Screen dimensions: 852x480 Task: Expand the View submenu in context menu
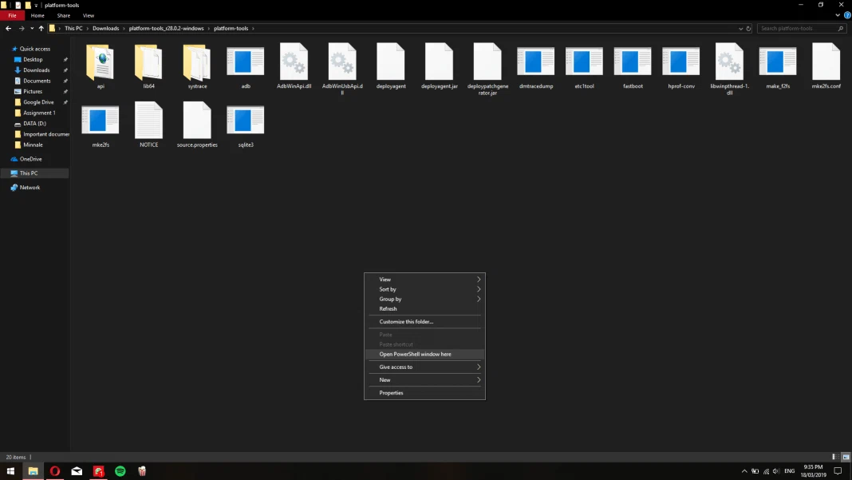(x=424, y=280)
